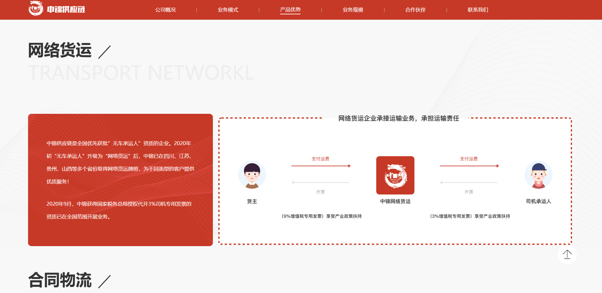Open the 业务规模 menu item

click(x=353, y=10)
